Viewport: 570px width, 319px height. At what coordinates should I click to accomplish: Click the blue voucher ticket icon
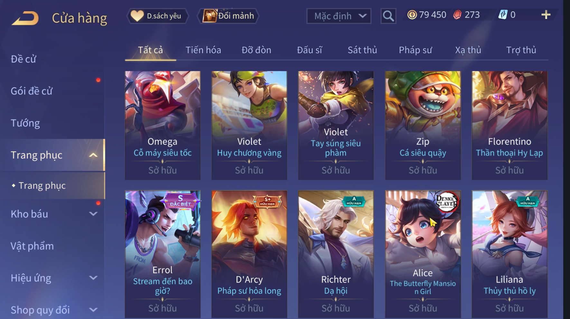point(503,15)
